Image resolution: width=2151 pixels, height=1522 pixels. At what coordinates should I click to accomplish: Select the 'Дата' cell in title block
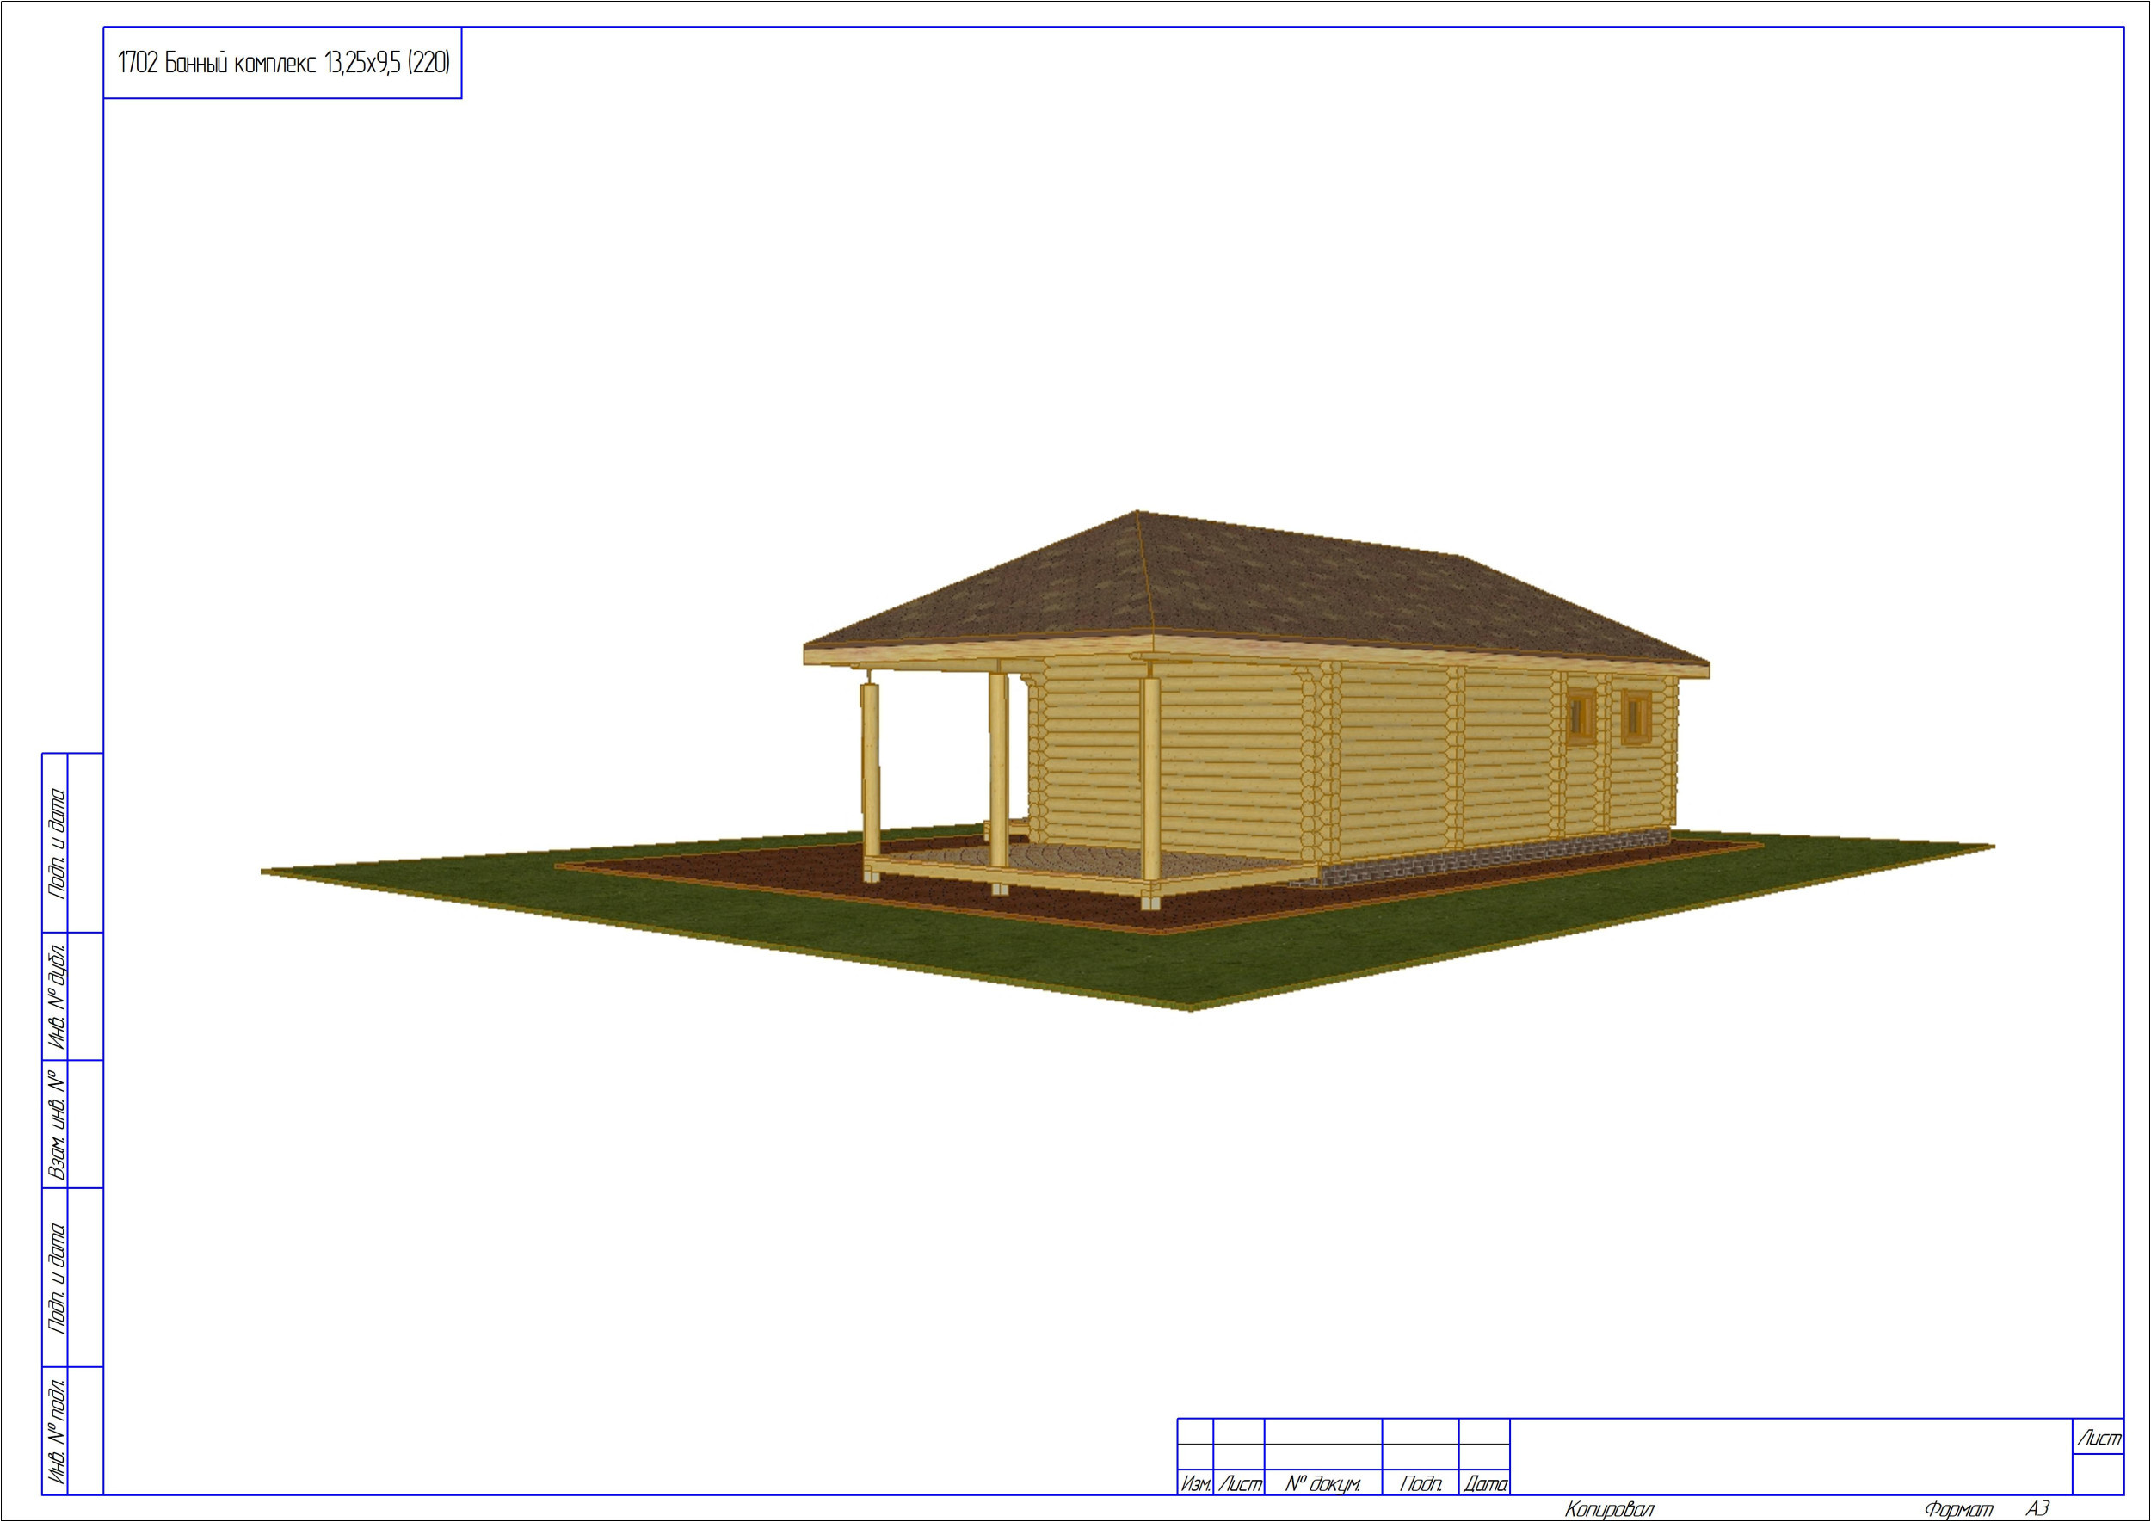1484,1484
